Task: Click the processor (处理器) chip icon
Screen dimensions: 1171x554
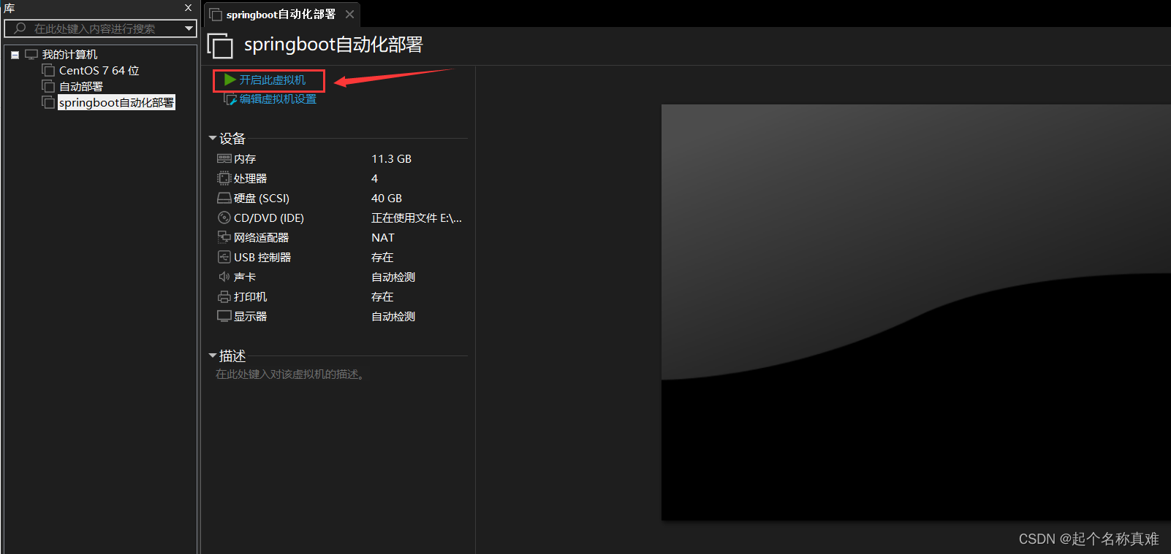Action: click(224, 178)
